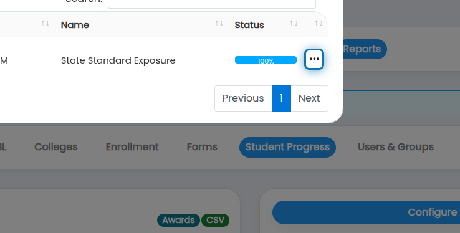Sort the table by the Name header
460x233 pixels.
pyautogui.click(x=75, y=25)
